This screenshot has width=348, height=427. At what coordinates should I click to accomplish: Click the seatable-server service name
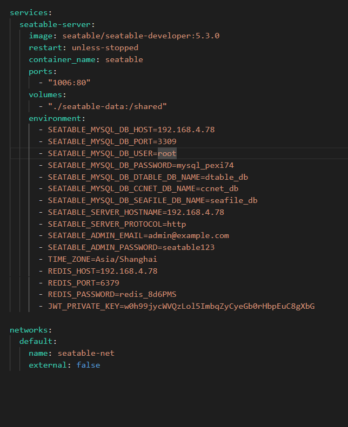point(56,24)
